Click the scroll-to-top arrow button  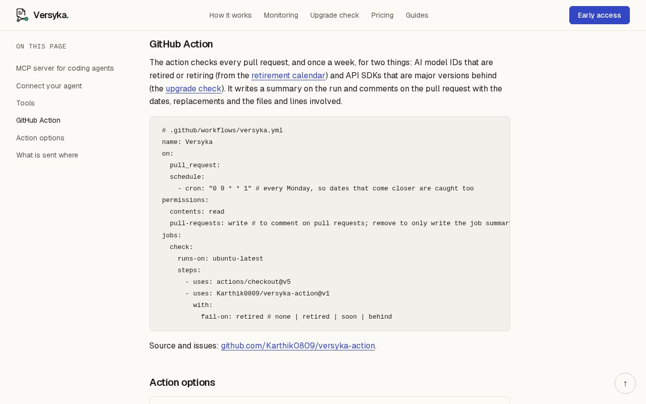[625, 383]
